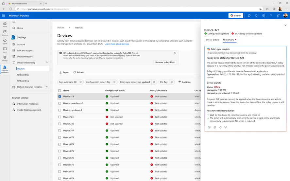The image size is (290, 181).
Task: Open a new browser tab
Action: coord(46,4)
